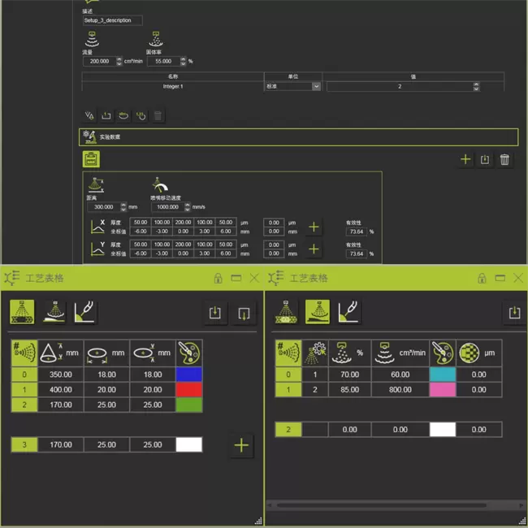
Task: Click the flow rate 200.000 spinner arrows
Action: 119,61
